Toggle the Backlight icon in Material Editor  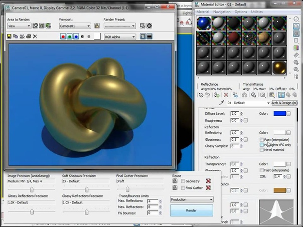pyautogui.click(x=296, y=26)
